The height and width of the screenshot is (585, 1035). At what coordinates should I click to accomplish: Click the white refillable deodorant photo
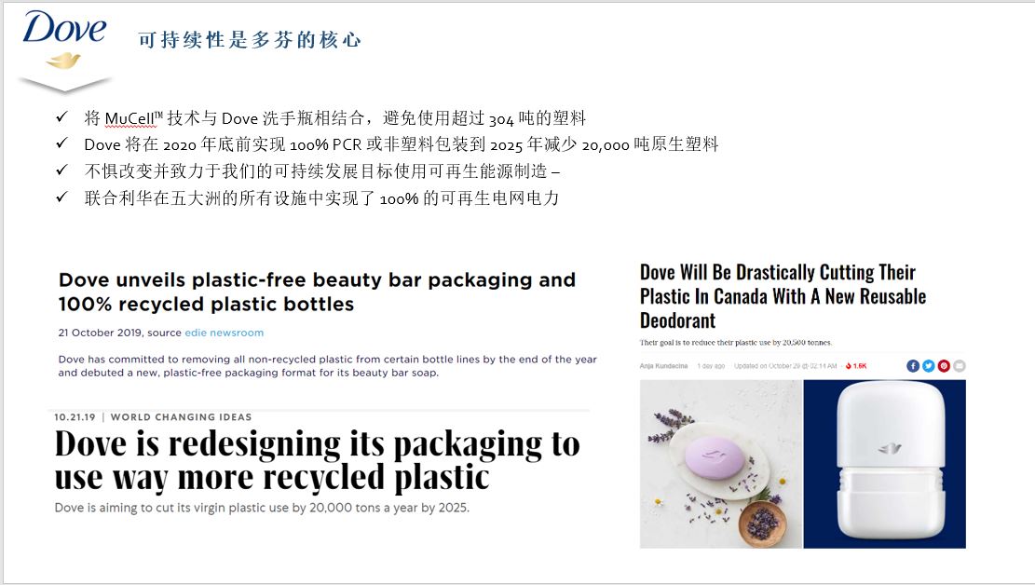pos(884,464)
